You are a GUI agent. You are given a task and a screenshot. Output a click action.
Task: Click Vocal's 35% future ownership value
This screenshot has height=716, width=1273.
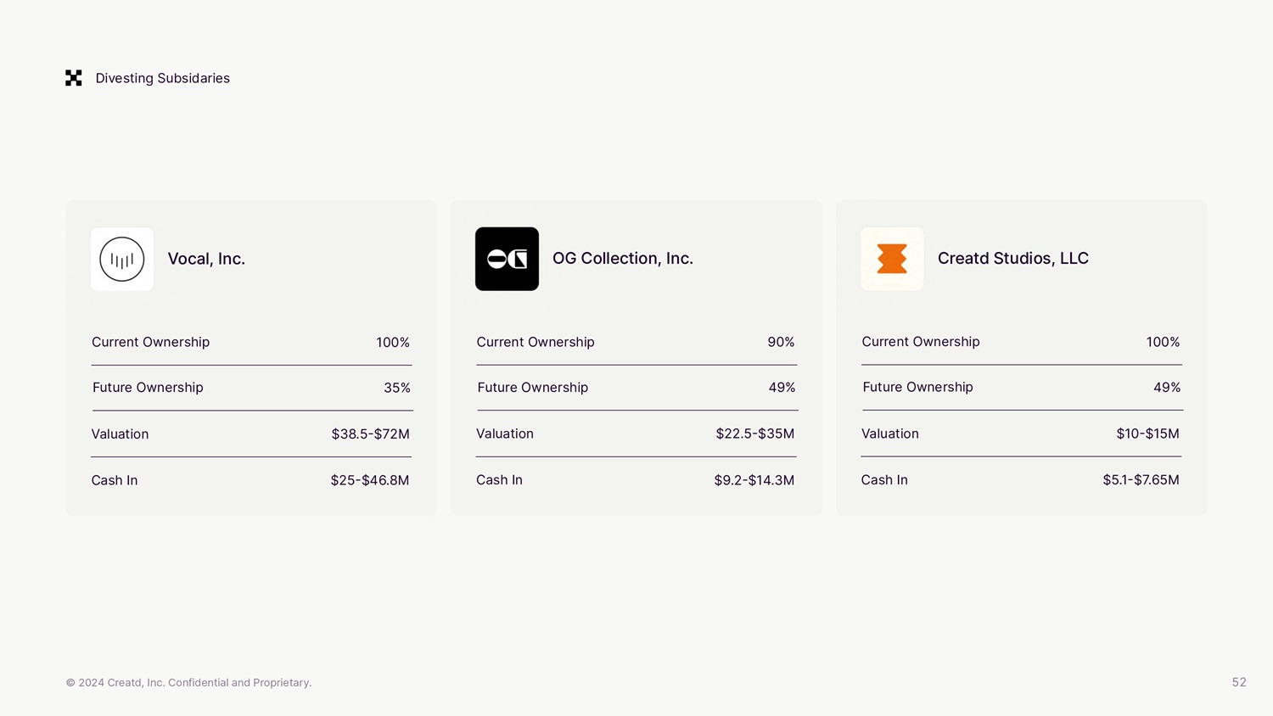[x=396, y=388]
